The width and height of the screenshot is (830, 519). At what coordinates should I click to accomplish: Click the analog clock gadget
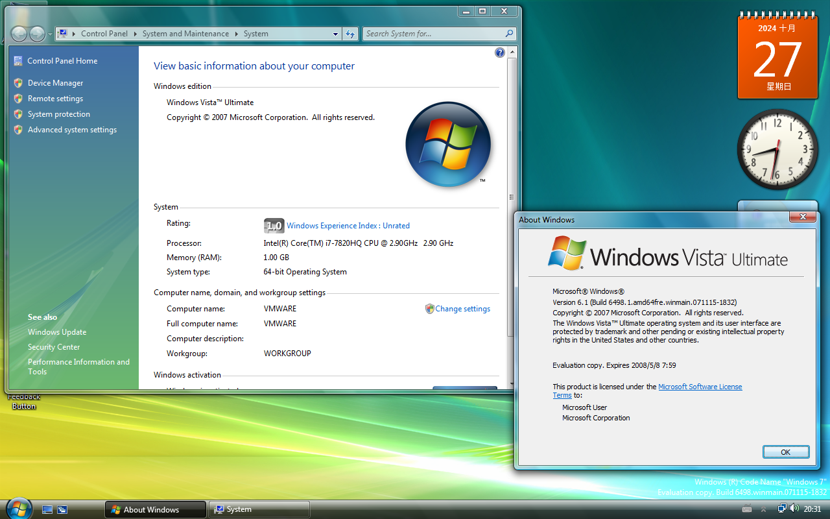pyautogui.click(x=777, y=149)
